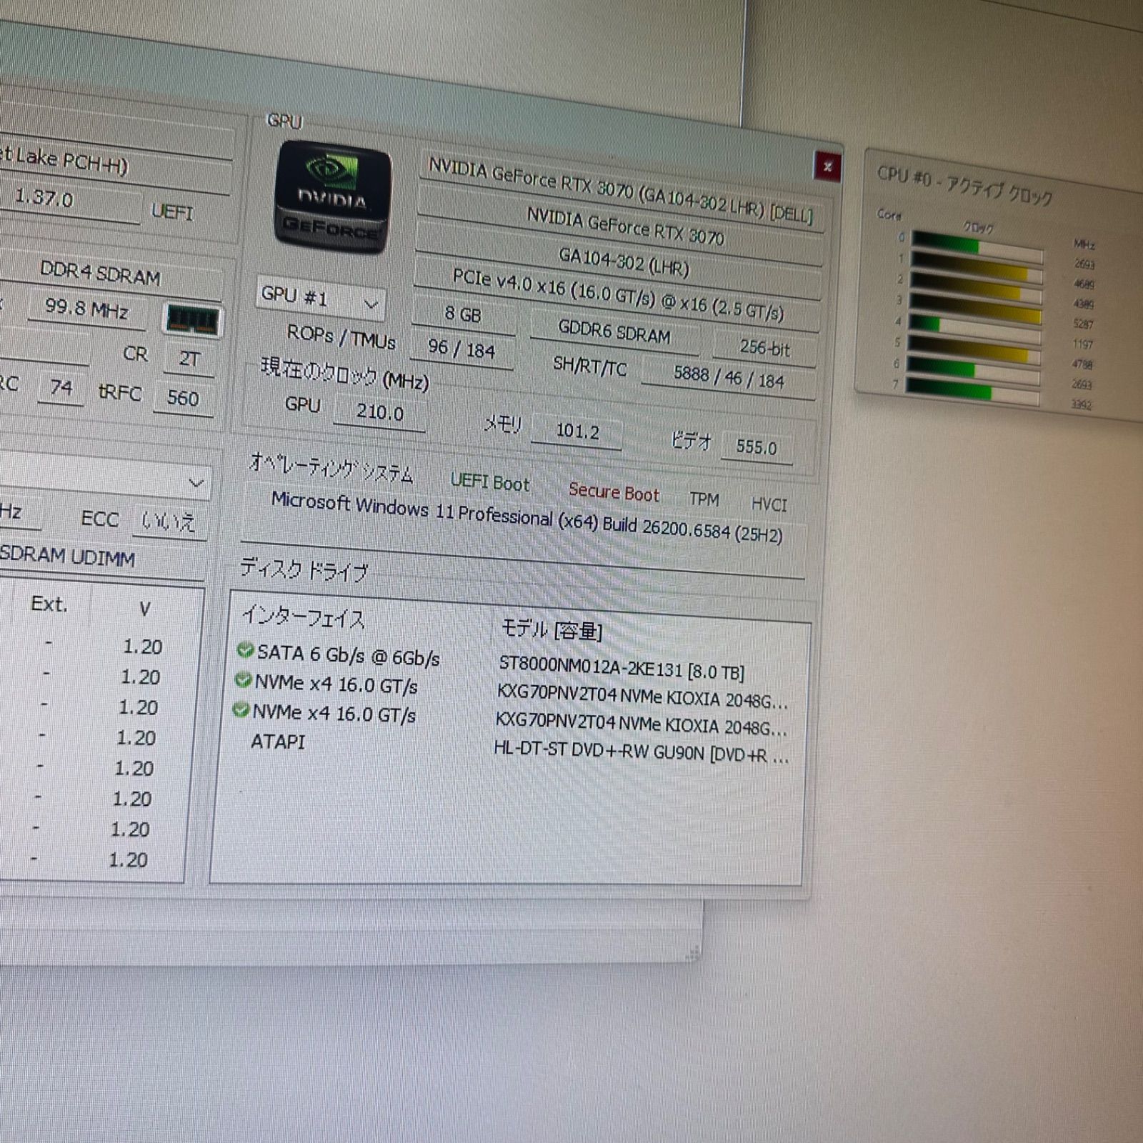The image size is (1143, 1143).
Task: Click the 8 GB video memory field
Action: click(x=463, y=314)
